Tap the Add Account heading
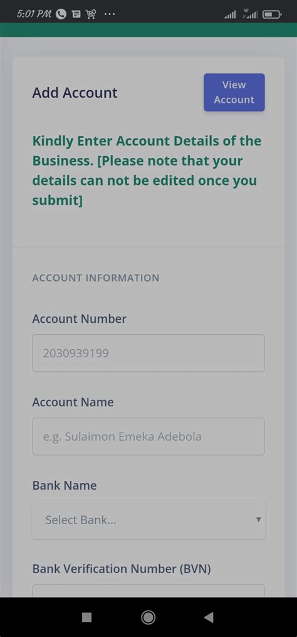The image size is (297, 637). 75,93
